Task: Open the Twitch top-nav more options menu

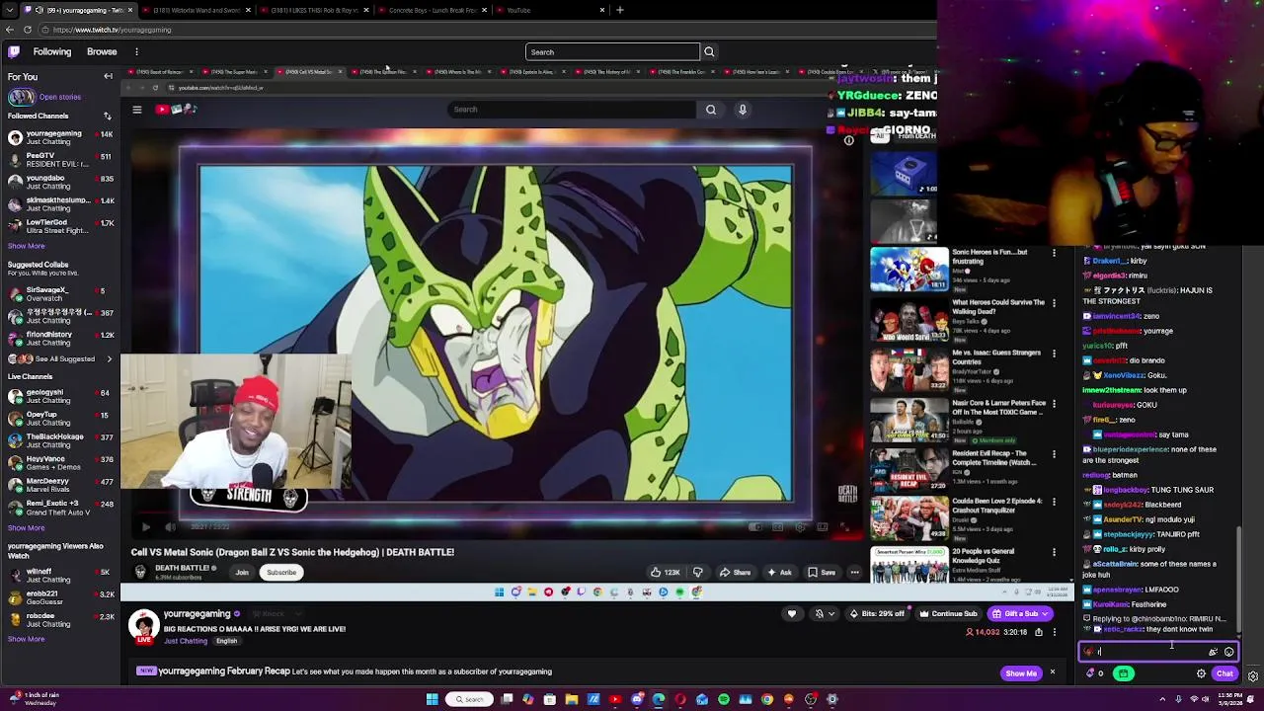Action: pos(136,51)
